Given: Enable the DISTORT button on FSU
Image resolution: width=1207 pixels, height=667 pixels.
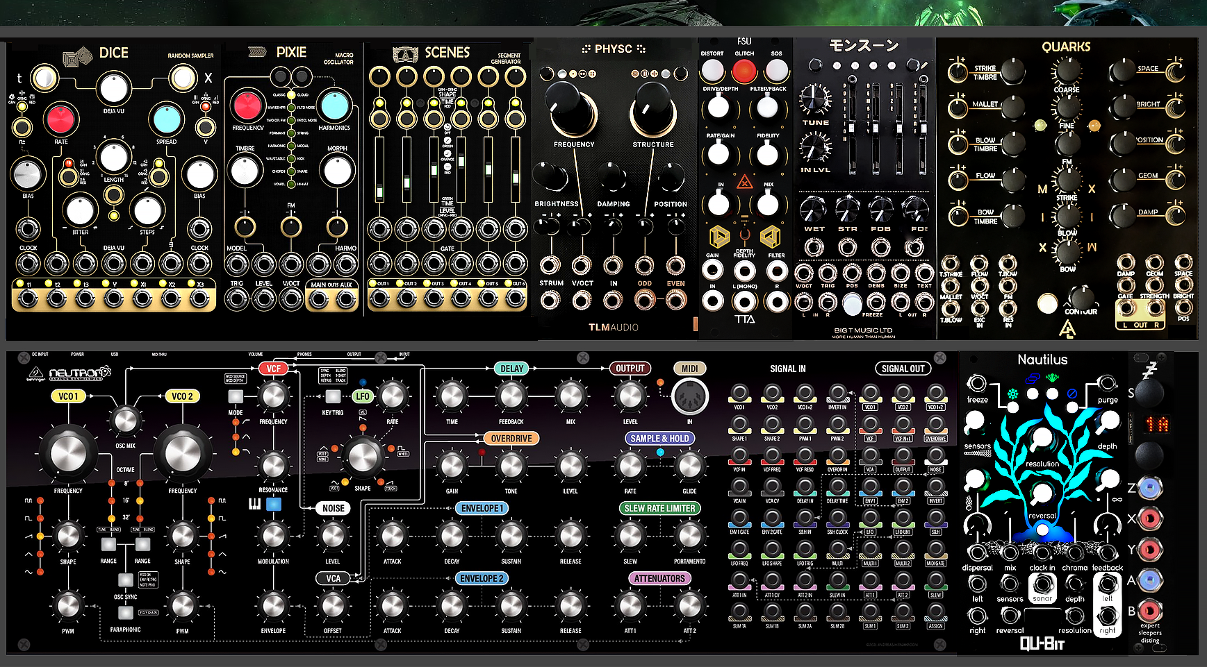Looking at the screenshot, I should point(712,70).
